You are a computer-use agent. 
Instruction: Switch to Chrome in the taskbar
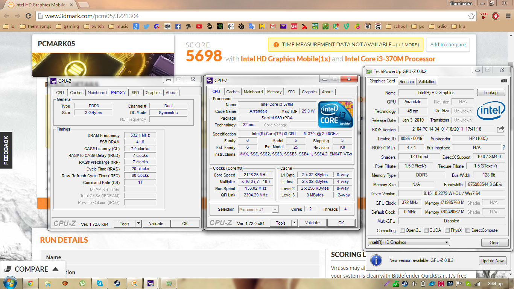tap(30, 283)
